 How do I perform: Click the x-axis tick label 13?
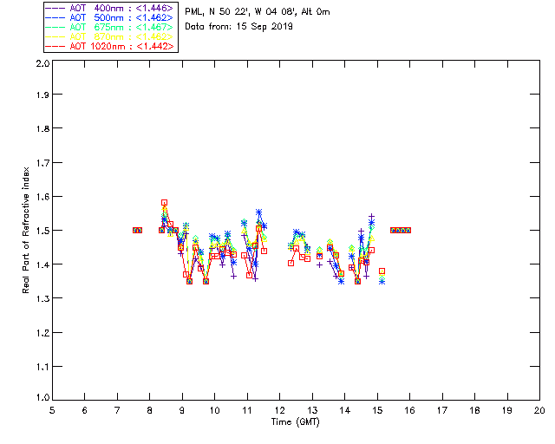[x=312, y=410]
